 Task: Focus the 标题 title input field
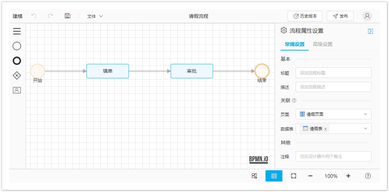click(x=334, y=73)
